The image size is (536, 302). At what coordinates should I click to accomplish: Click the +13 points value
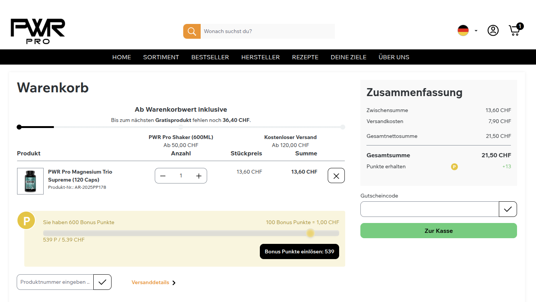click(x=507, y=166)
